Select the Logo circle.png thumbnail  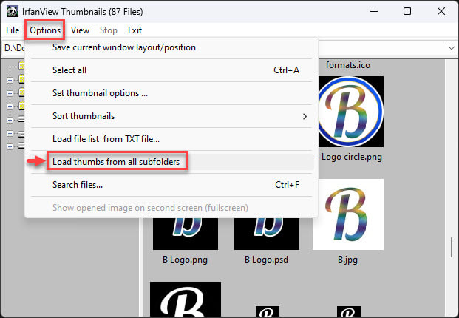point(350,112)
